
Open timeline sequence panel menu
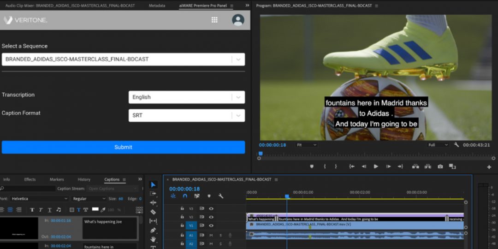(x=276, y=179)
